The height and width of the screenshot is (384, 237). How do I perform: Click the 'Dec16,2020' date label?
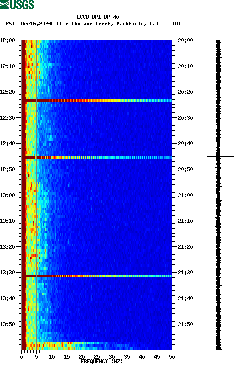pos(36,24)
